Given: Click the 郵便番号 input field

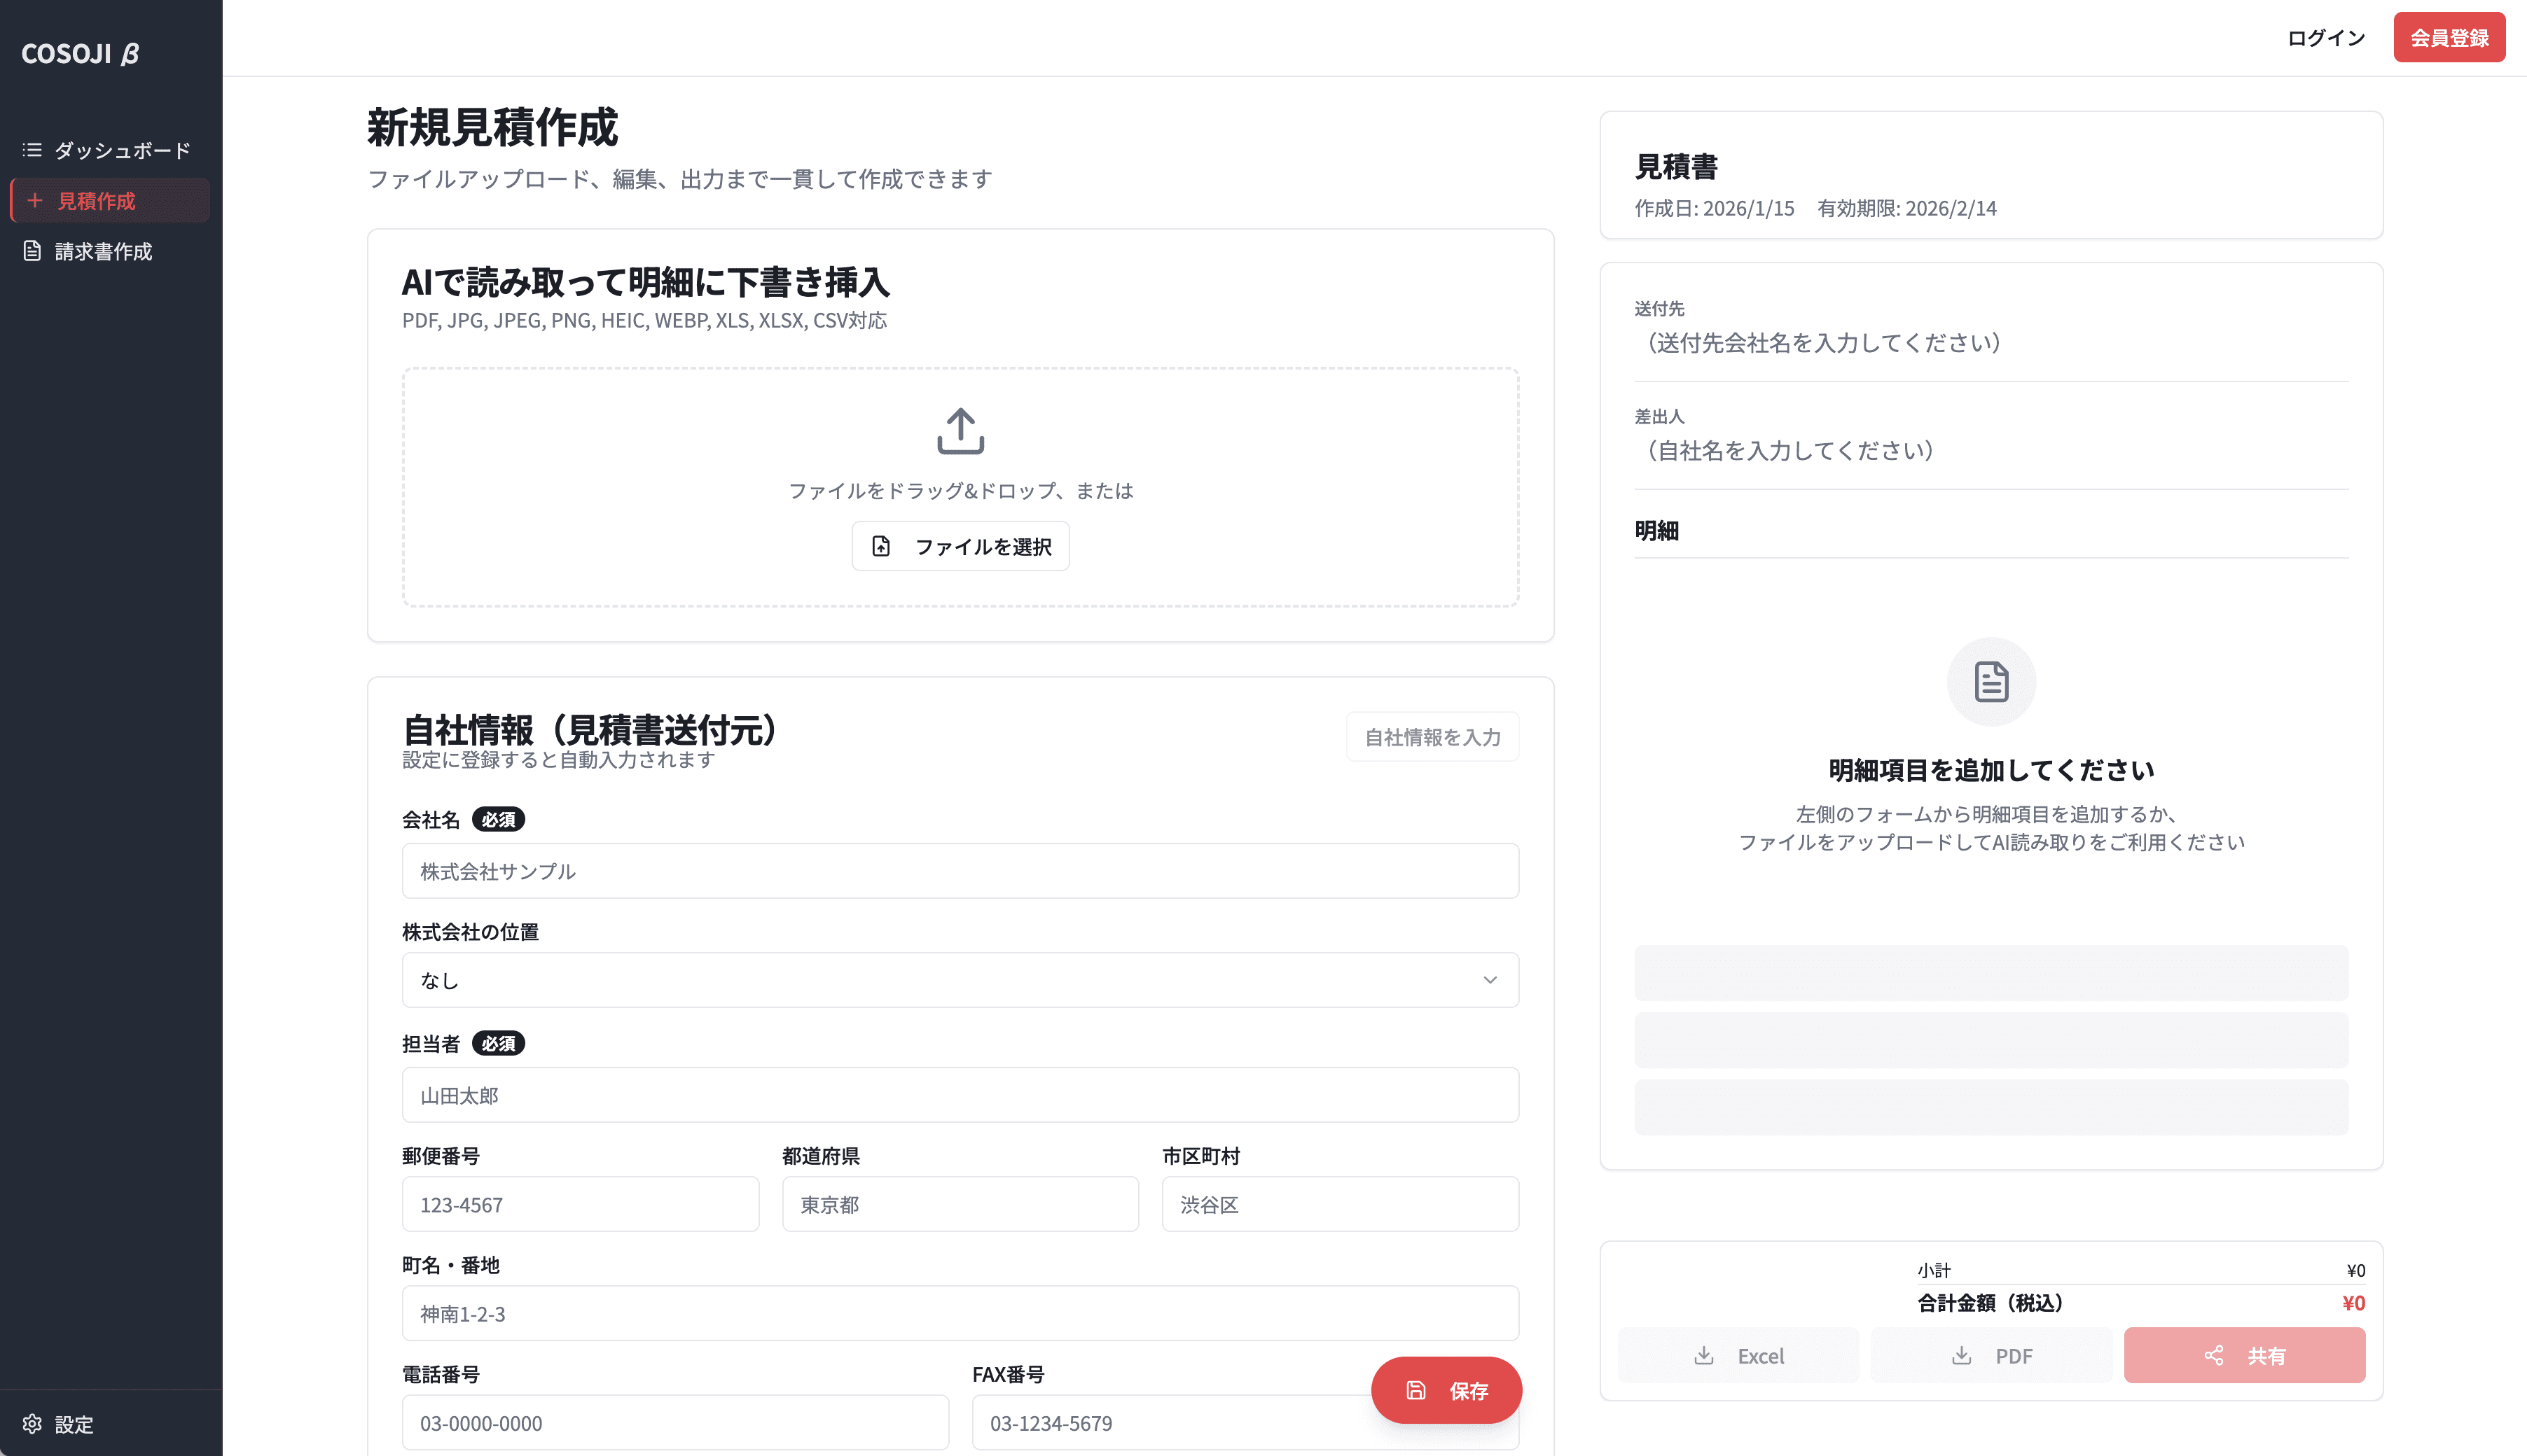Looking at the screenshot, I should (x=579, y=1204).
